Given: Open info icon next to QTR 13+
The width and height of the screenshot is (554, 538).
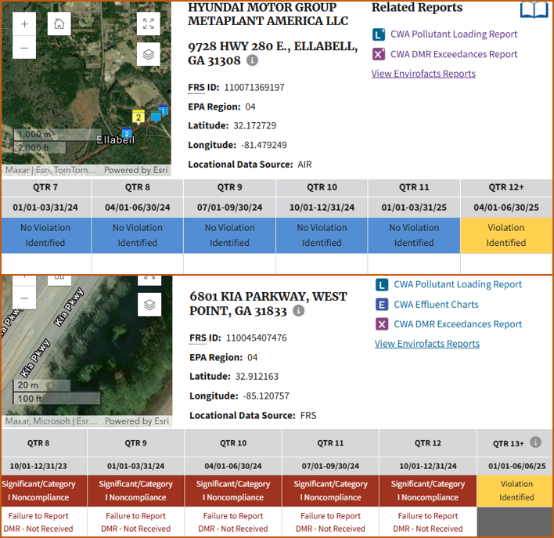Looking at the screenshot, I should click(536, 442).
